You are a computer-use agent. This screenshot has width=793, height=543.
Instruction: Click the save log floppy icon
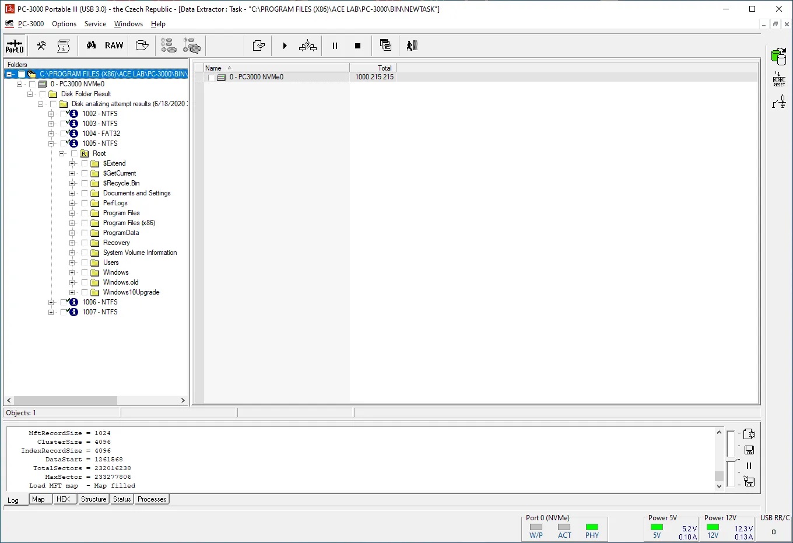749,450
